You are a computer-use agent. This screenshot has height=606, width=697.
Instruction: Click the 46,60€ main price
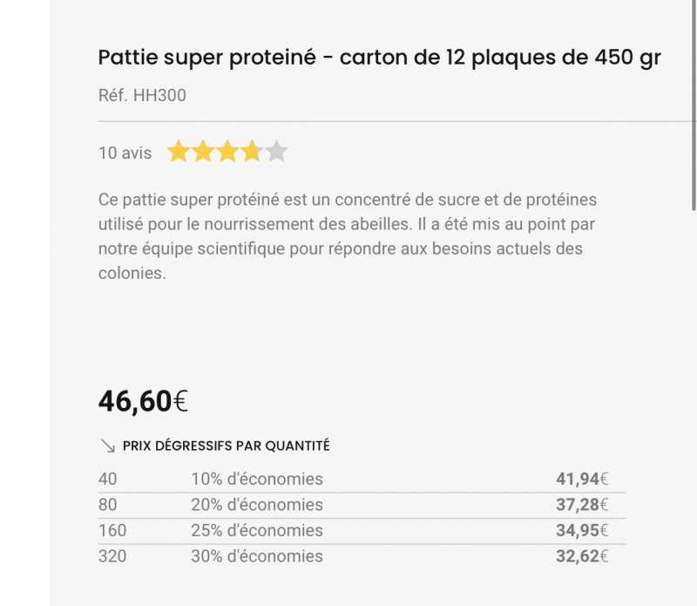pyautogui.click(x=143, y=401)
